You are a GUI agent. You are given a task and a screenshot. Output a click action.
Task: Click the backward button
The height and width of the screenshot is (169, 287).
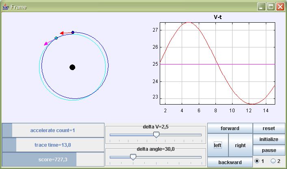pos(230,162)
